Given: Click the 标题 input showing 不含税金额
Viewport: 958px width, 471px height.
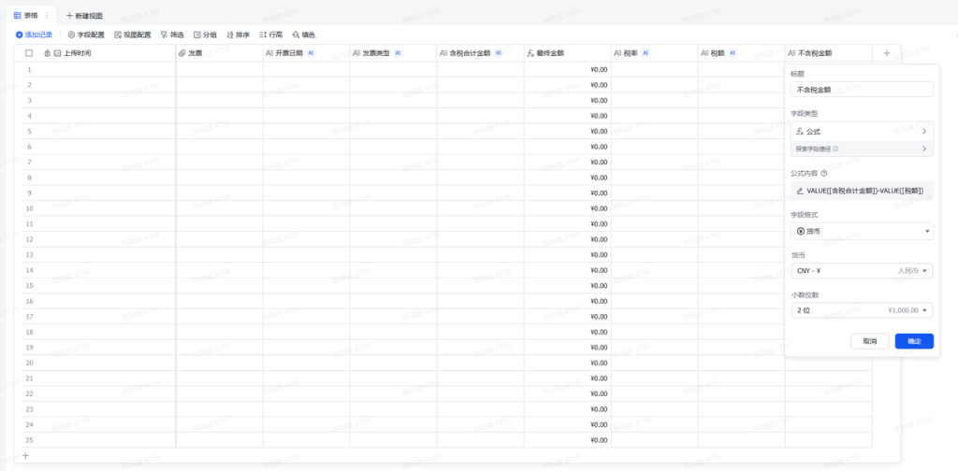Looking at the screenshot, I should click(862, 90).
